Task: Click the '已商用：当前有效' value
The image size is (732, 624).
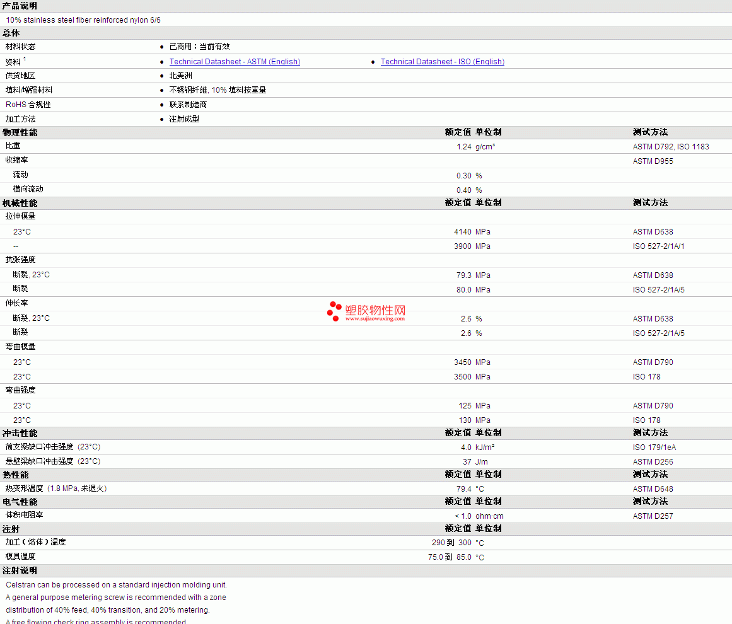Action: tap(199, 47)
